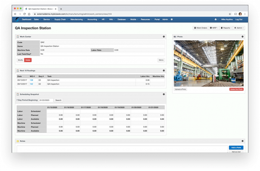Open the Reports dropdown button
The width and height of the screenshot is (260, 171).
pos(226,28)
